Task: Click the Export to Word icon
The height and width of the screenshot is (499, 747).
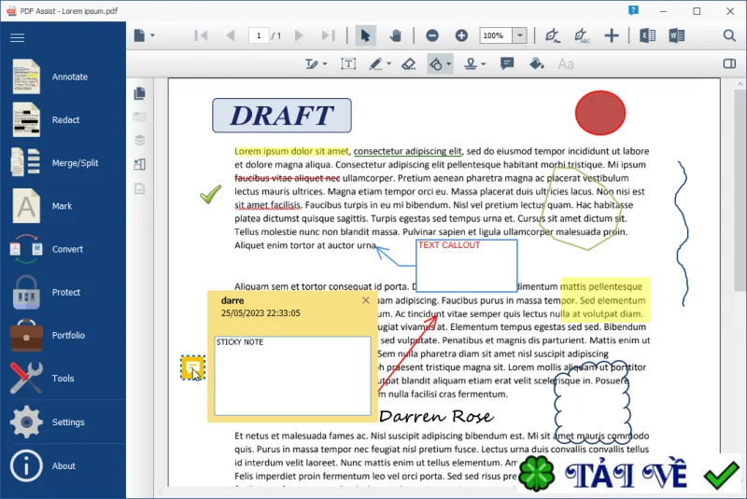Action: point(676,35)
